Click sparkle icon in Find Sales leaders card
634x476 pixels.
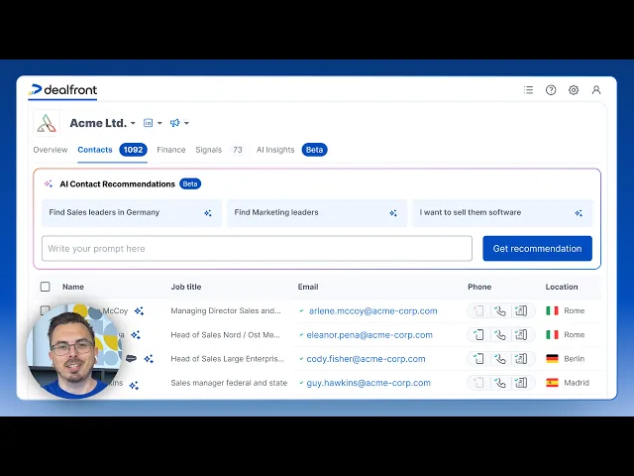[208, 213]
